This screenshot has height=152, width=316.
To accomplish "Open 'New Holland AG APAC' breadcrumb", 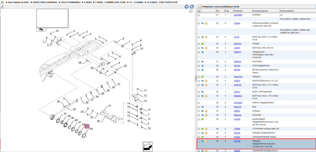I will click(18, 2).
